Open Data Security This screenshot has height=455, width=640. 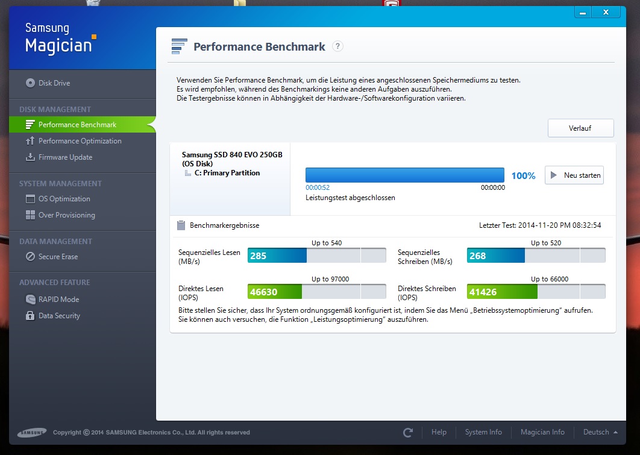coord(59,315)
